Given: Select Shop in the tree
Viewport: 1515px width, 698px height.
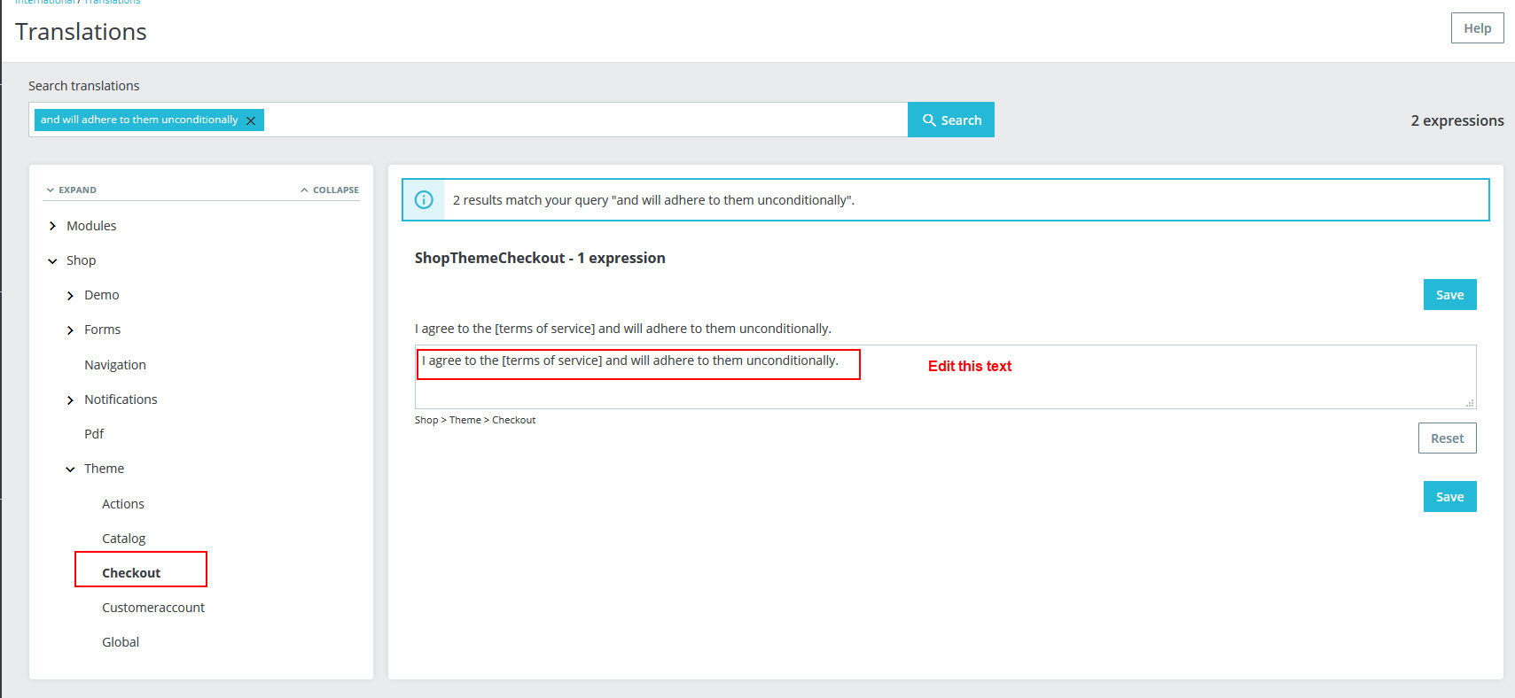Looking at the screenshot, I should pyautogui.click(x=81, y=260).
